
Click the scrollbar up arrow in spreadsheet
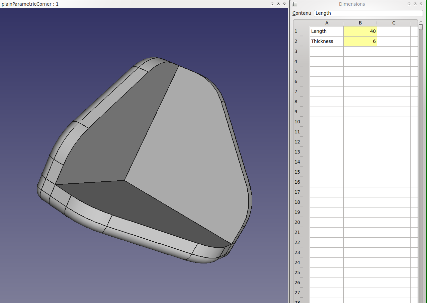(421, 22)
